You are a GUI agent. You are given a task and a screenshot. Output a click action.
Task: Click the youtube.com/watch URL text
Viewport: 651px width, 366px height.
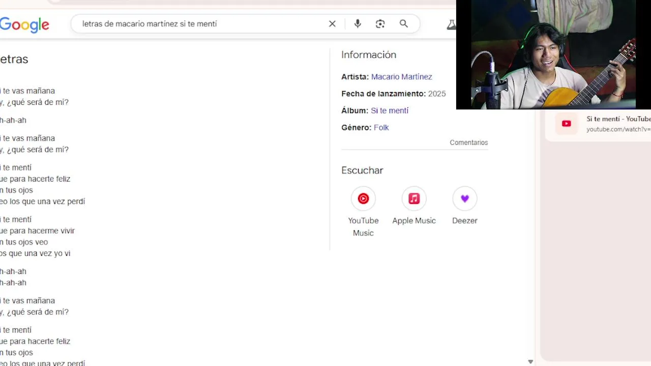pos(618,130)
